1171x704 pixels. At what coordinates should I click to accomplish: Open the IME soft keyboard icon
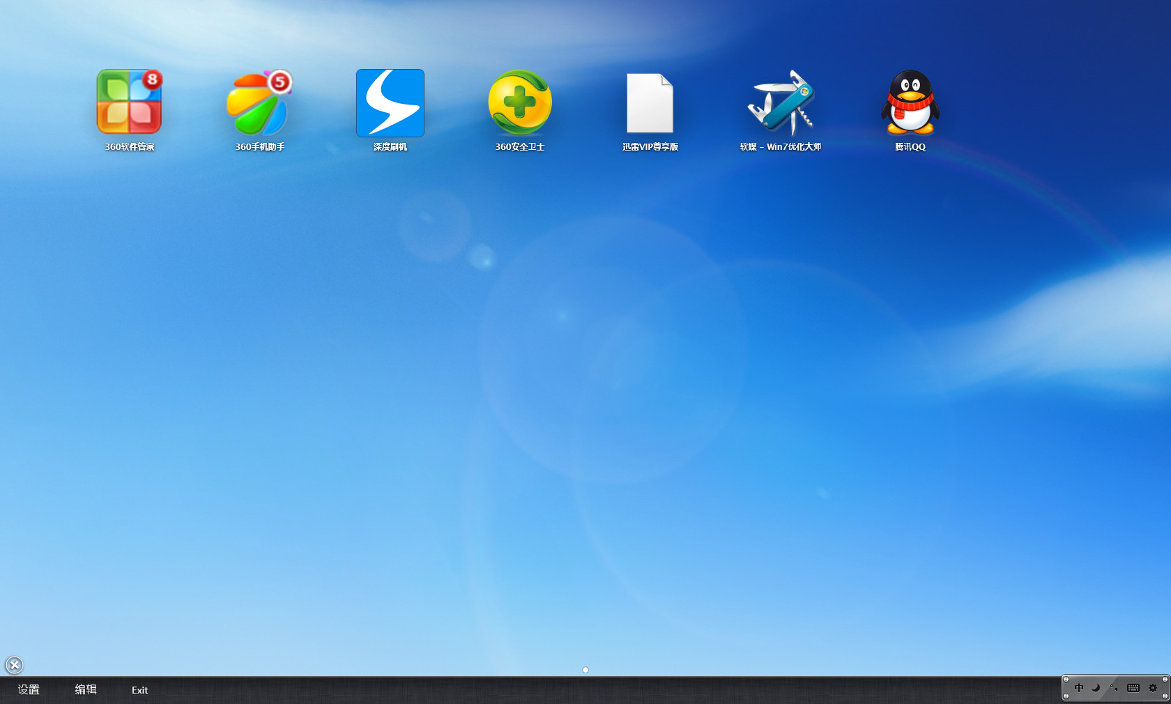coord(1133,688)
